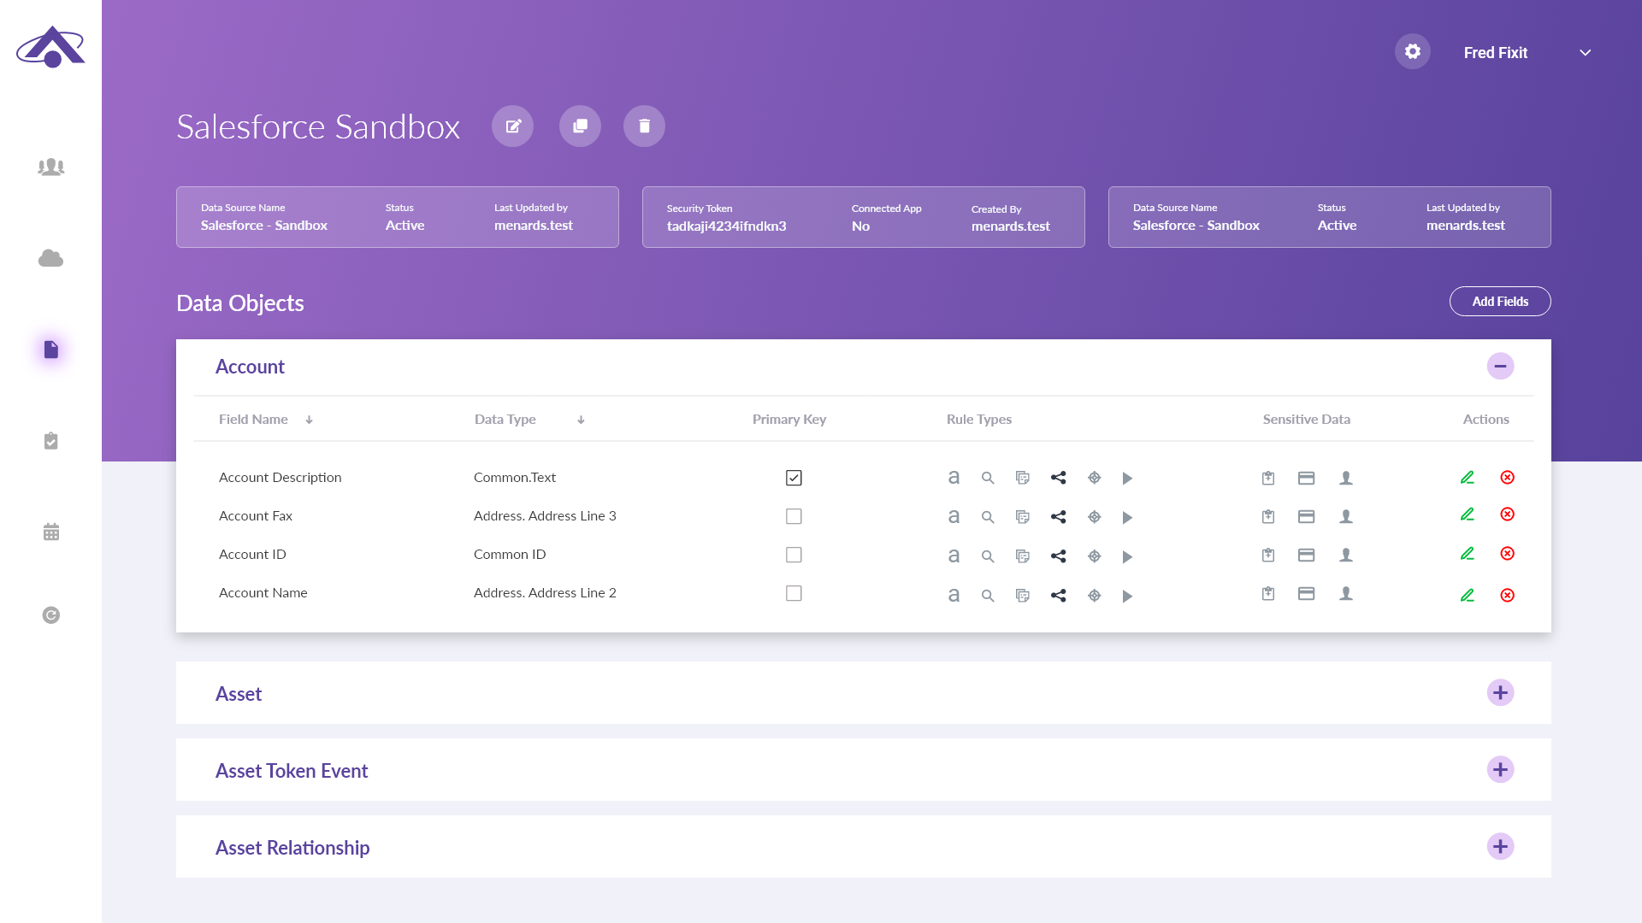Click credit card sensitive data icon for Account ID
Screen dimensions: 1642x923
(x=1306, y=556)
